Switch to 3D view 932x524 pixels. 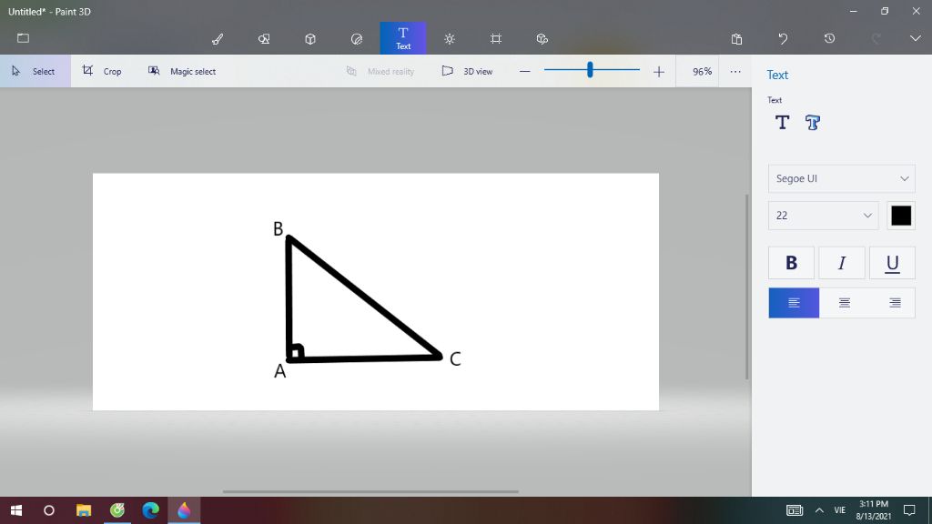click(467, 71)
